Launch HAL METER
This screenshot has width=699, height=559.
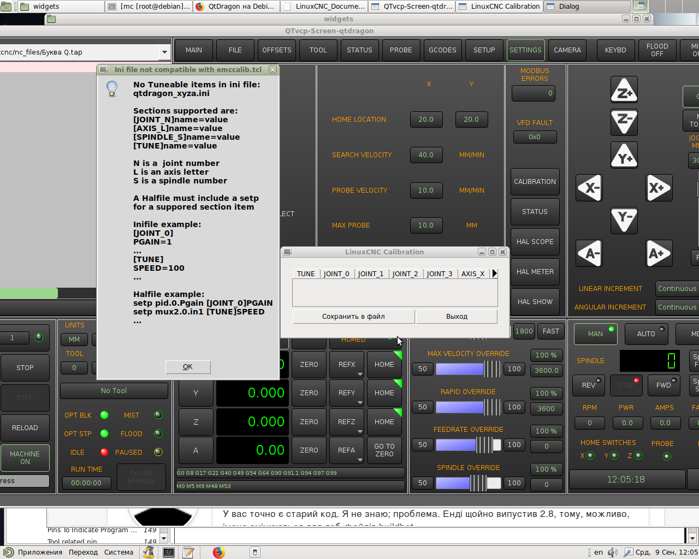point(535,272)
